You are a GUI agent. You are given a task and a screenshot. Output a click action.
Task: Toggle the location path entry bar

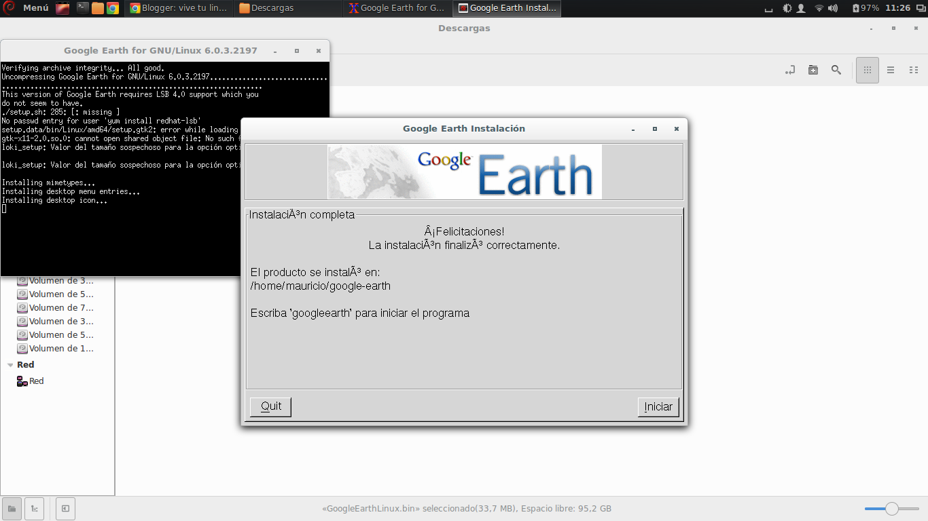click(x=790, y=70)
